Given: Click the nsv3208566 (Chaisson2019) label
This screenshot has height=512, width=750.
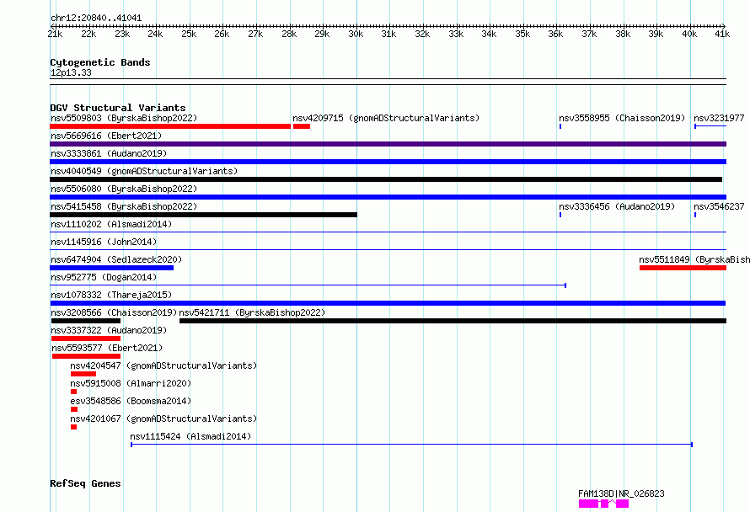Looking at the screenshot, I should pos(114,312).
